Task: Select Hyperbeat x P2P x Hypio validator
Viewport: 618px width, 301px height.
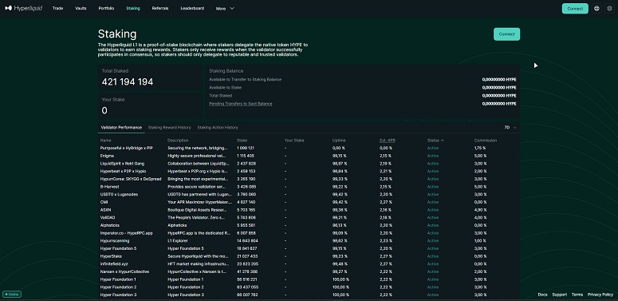Action: click(x=123, y=171)
